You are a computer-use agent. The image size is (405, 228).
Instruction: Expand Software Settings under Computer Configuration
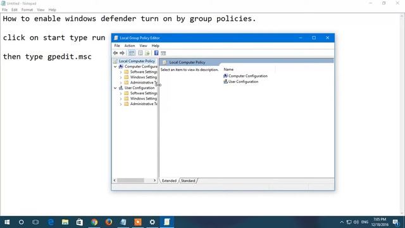tap(121, 72)
